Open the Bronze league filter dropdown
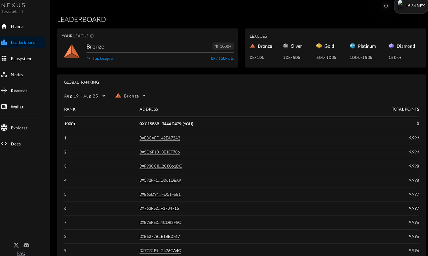 click(131, 96)
